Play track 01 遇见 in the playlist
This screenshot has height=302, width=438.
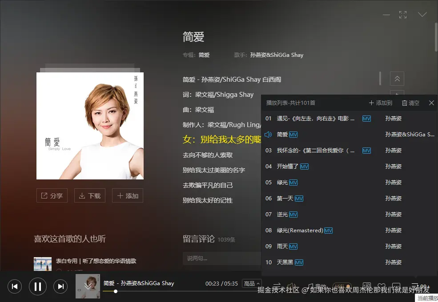coord(316,119)
